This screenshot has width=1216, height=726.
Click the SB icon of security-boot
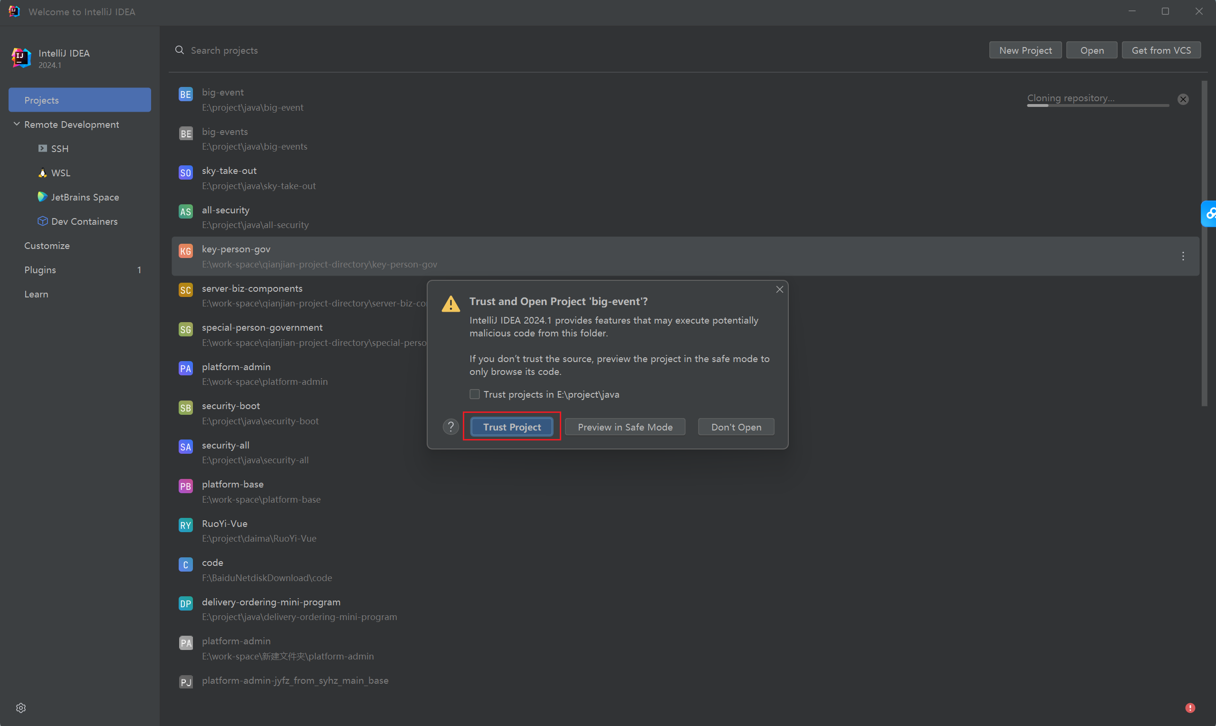click(185, 408)
